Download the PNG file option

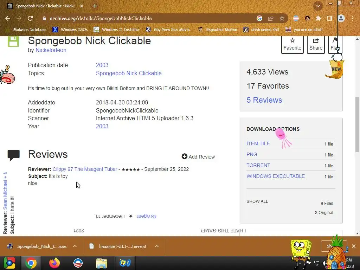point(252,155)
